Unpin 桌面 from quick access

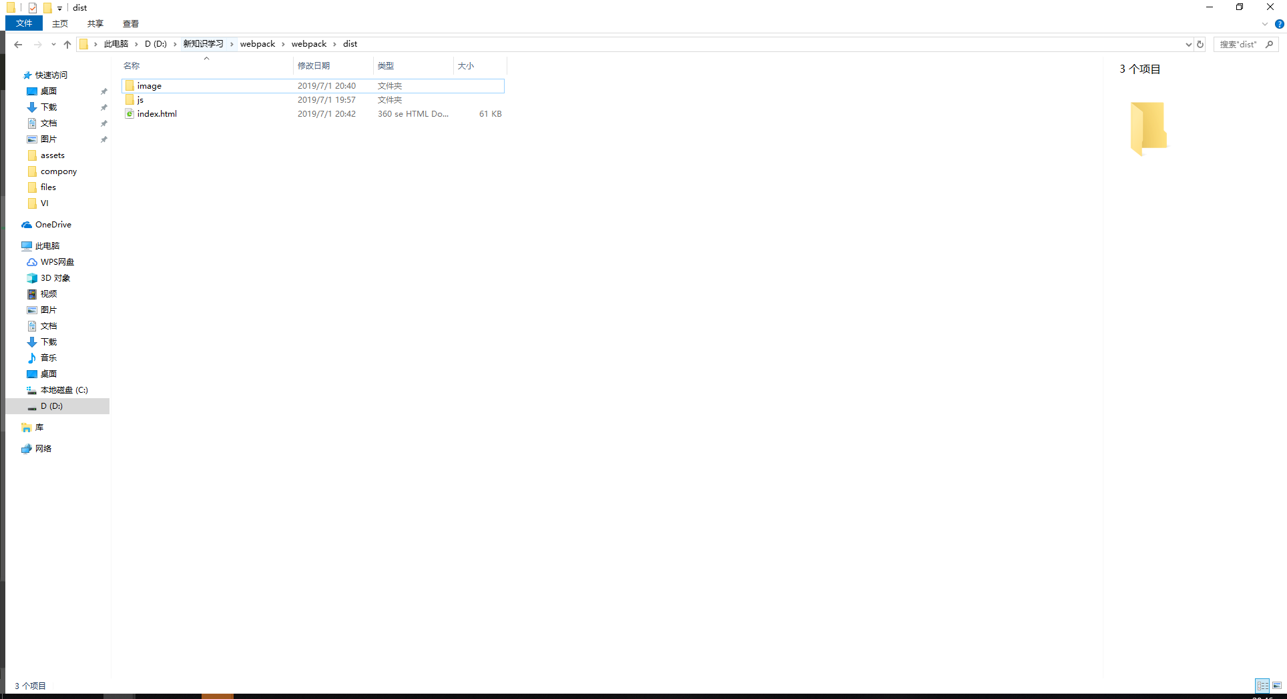click(x=104, y=91)
